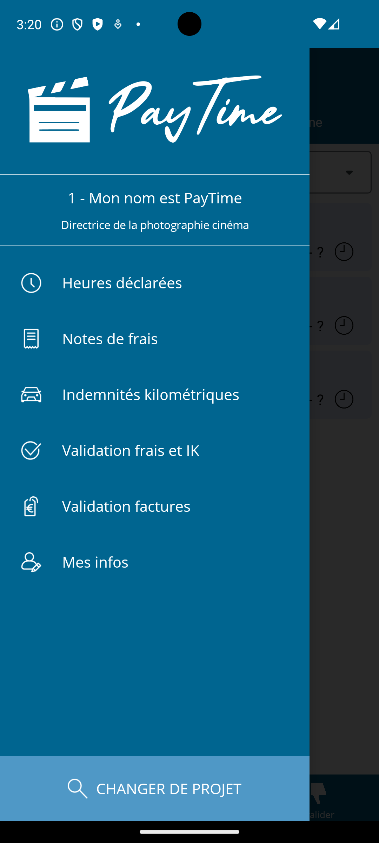Viewport: 379px width, 843px height.
Task: Tap the magnifier icon in Changer de projet
Action: pos(78,789)
